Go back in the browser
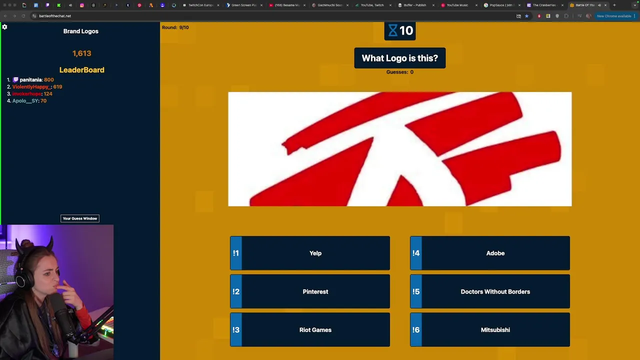Image resolution: width=640 pixels, height=360 pixels. click(5, 16)
